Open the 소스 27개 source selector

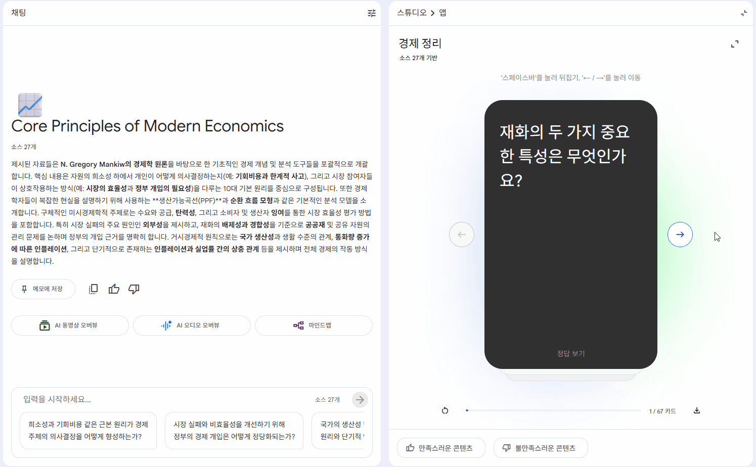[327, 399]
